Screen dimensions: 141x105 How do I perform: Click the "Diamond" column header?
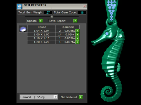68,27
